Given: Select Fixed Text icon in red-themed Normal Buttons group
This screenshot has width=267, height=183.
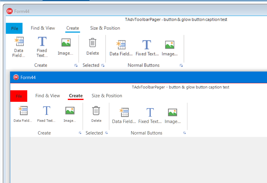Looking at the screenshot, I should point(150,112).
